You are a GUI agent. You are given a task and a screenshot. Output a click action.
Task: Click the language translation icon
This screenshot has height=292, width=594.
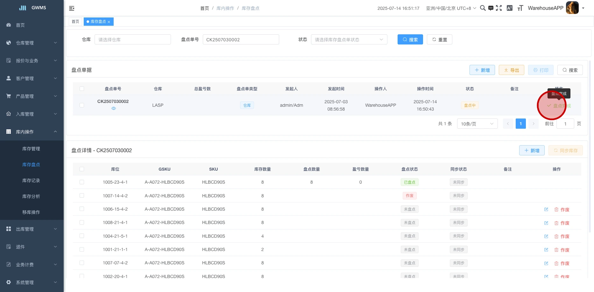[510, 8]
